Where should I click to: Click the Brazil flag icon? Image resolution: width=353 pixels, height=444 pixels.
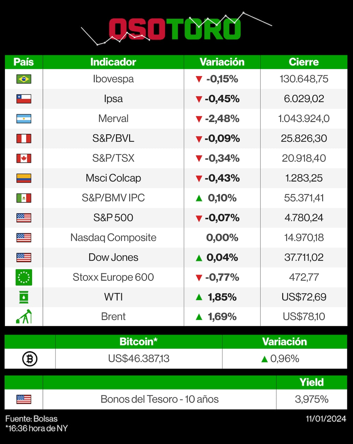pos(24,79)
